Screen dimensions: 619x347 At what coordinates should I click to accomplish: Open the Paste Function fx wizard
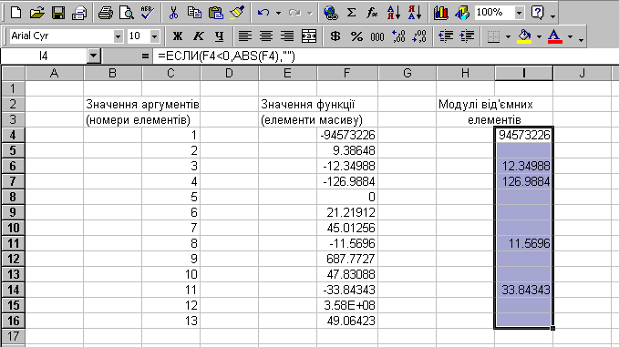coord(372,13)
